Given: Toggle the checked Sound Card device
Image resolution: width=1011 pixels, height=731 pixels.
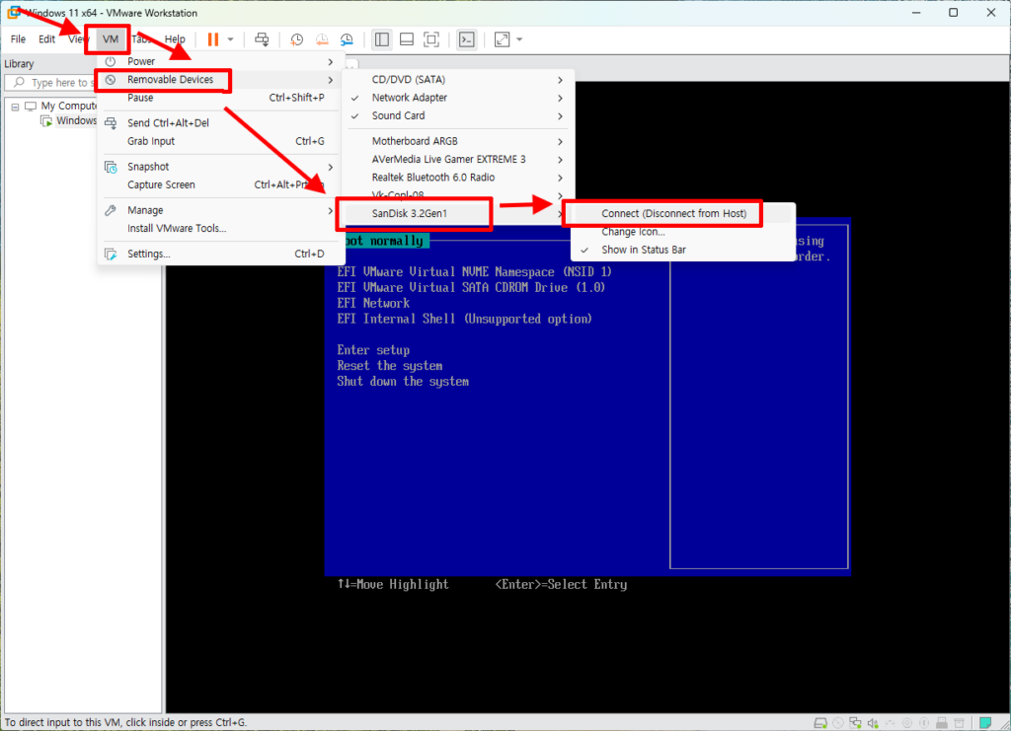Looking at the screenshot, I should tap(458, 116).
